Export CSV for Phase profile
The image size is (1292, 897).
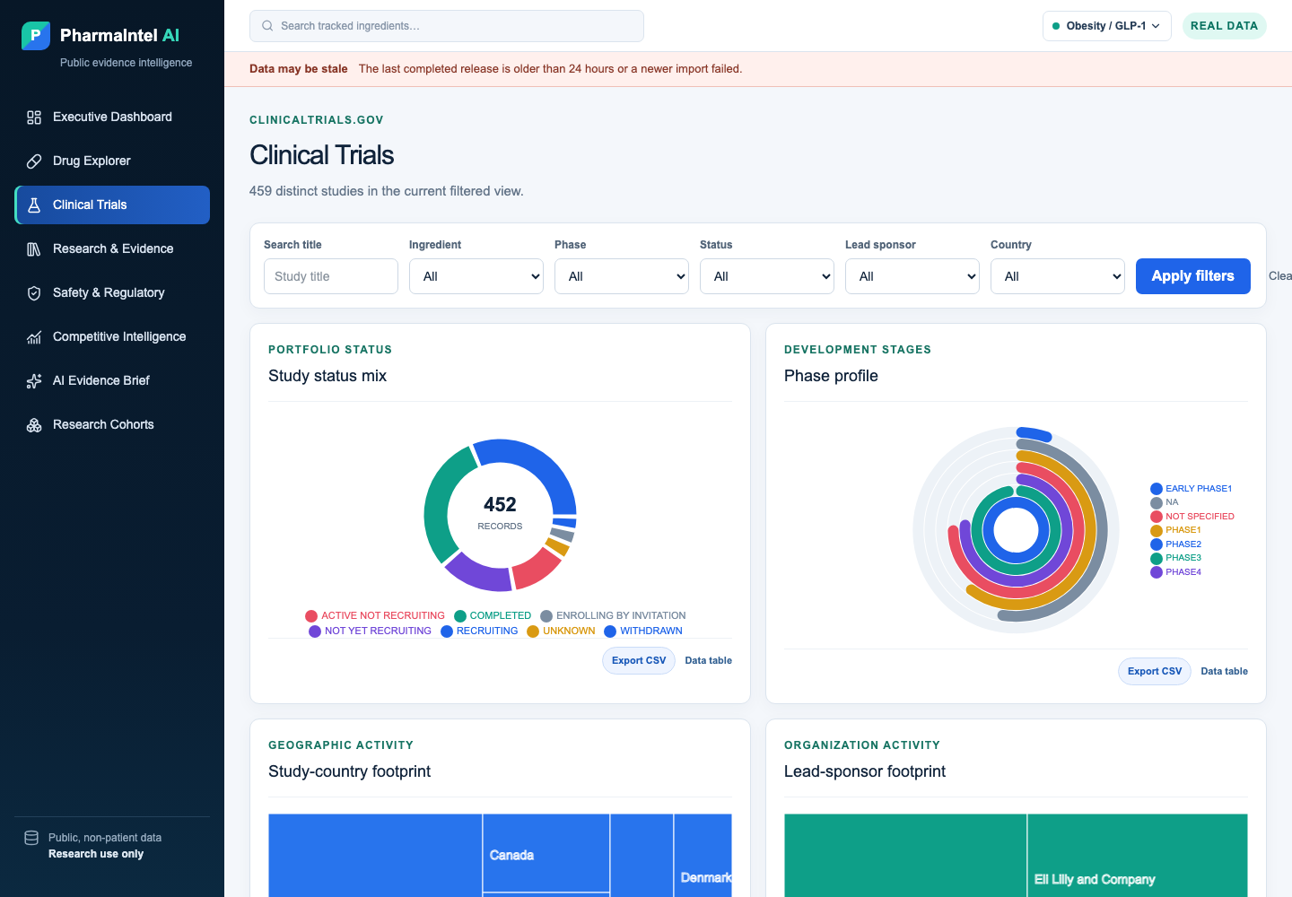tap(1155, 671)
